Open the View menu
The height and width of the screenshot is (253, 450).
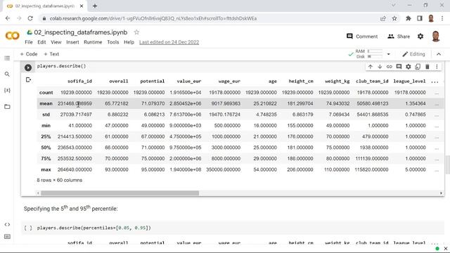pos(56,42)
